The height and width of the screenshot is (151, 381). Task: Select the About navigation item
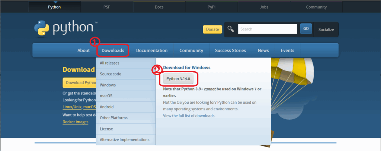click(x=83, y=50)
